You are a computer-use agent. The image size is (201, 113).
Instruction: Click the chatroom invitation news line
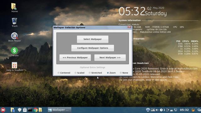pos(144,80)
